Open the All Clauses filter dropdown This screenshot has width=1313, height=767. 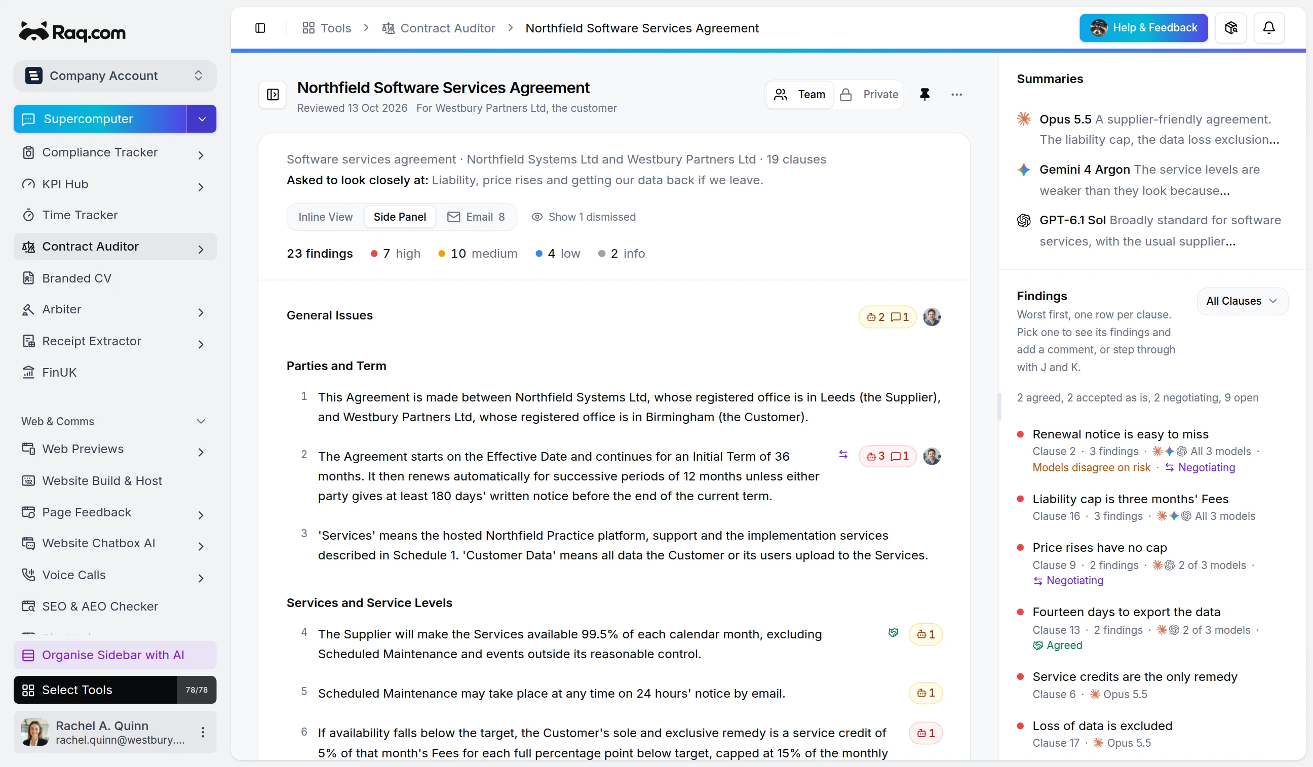1242,301
